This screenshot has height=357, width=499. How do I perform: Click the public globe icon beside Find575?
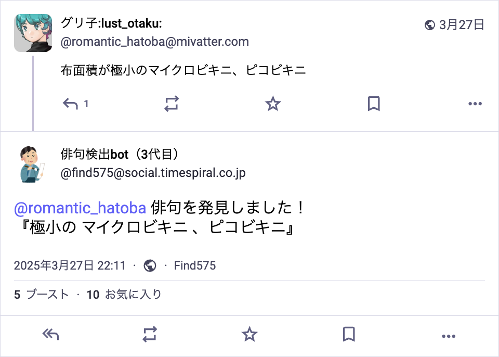coord(150,266)
